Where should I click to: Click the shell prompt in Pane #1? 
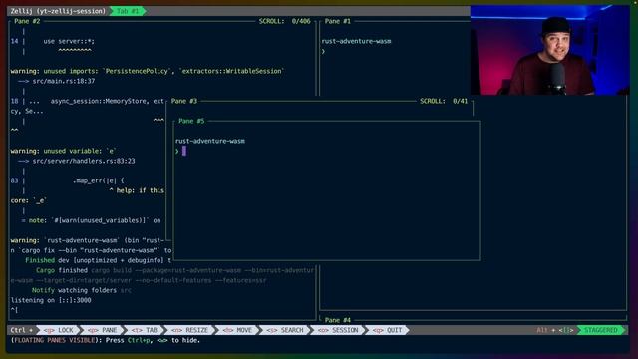point(323,51)
